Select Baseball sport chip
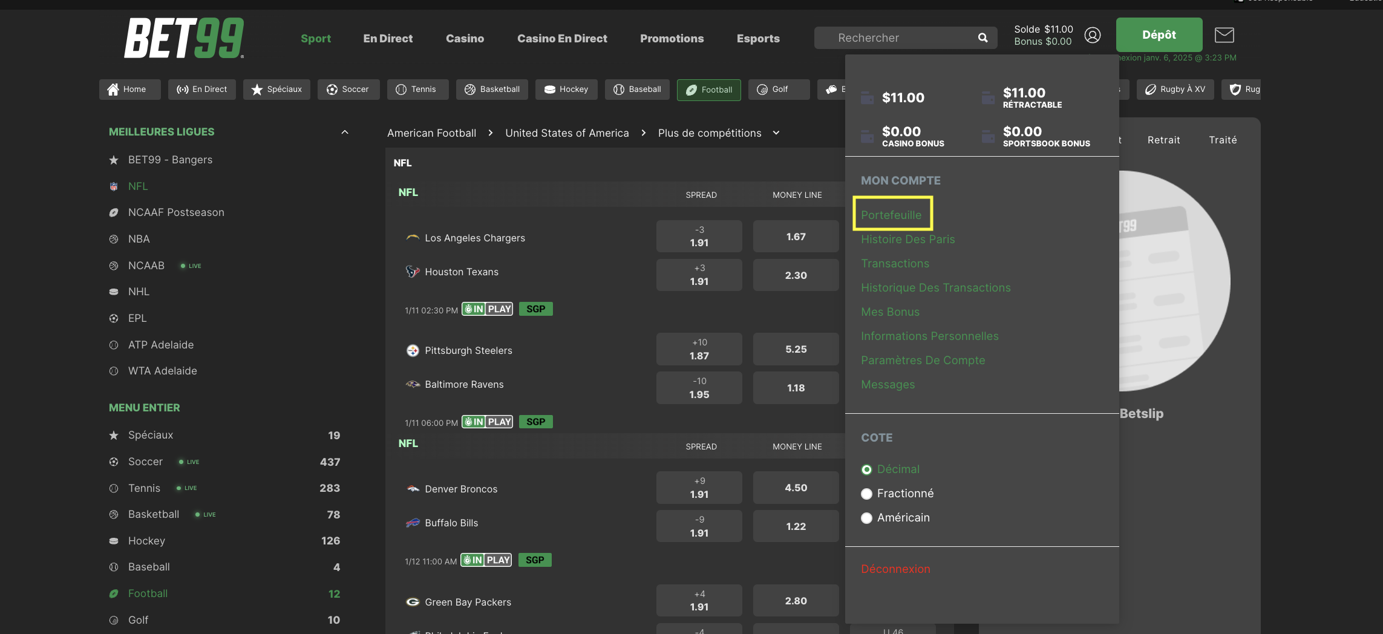Screen dimensions: 1383x634 coord(637,90)
